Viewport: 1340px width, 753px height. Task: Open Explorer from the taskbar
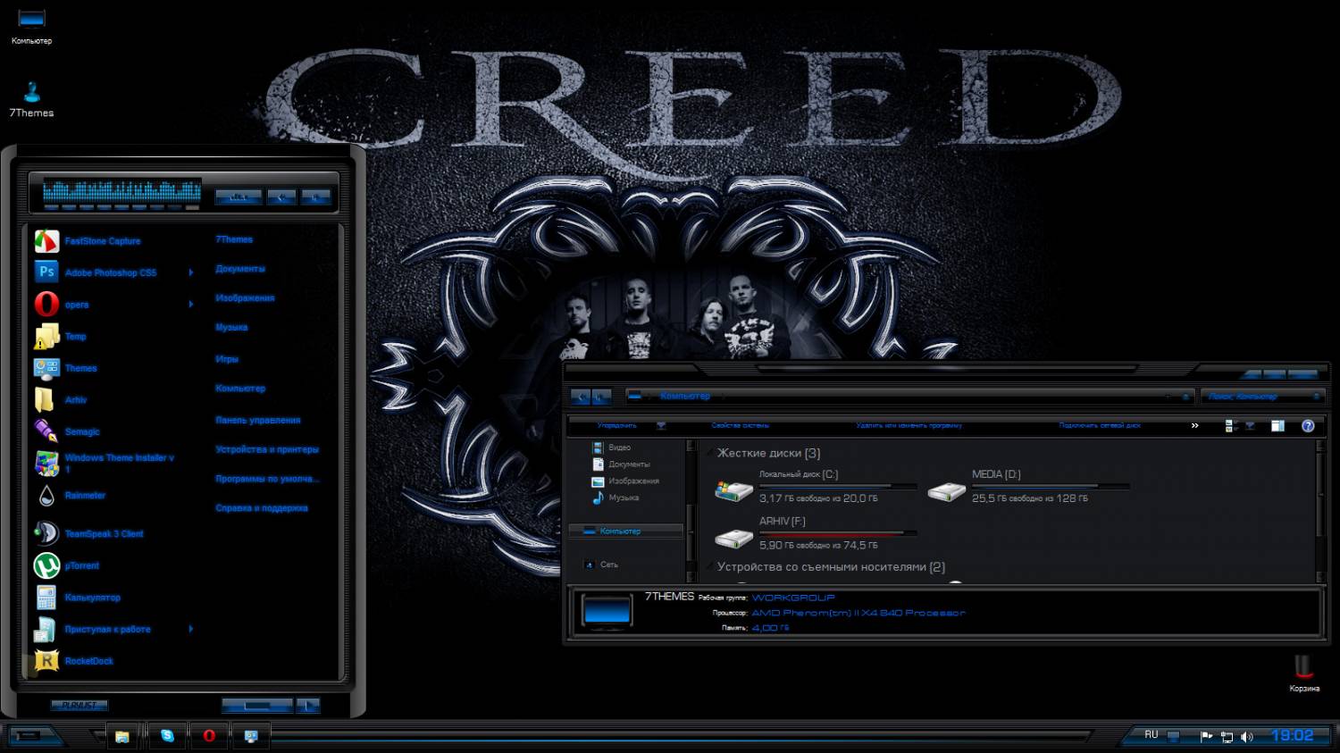[122, 736]
